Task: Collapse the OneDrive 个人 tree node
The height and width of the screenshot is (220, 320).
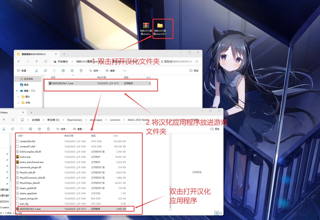Action: [x=17, y=91]
